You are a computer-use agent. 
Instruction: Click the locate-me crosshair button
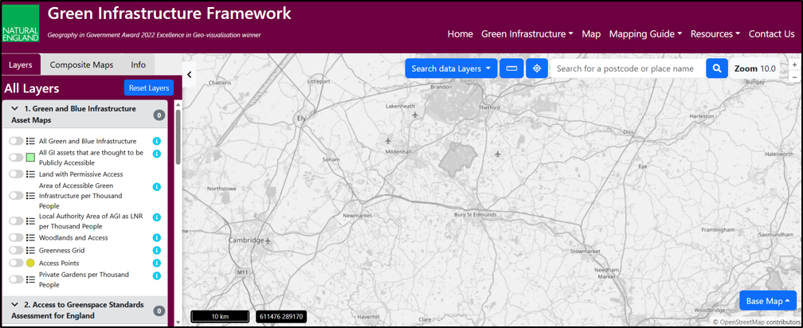(537, 68)
